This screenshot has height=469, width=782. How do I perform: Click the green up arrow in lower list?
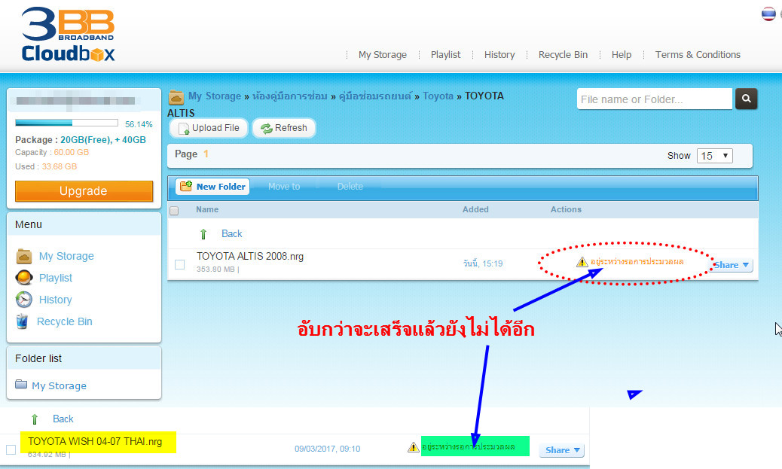pyautogui.click(x=35, y=419)
